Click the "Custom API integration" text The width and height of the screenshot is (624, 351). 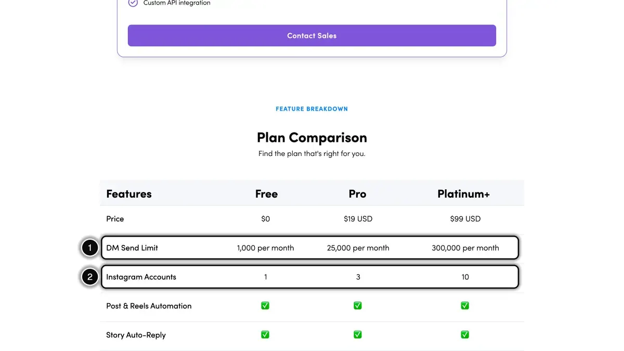[x=177, y=3]
